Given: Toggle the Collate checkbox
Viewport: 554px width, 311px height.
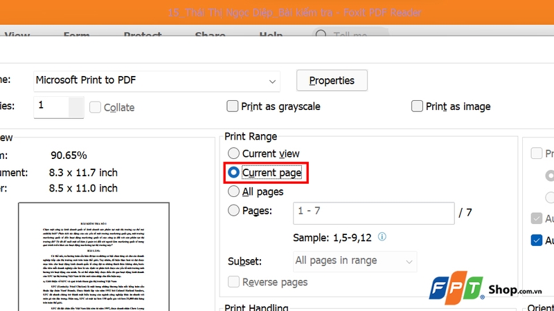Looking at the screenshot, I should point(95,107).
